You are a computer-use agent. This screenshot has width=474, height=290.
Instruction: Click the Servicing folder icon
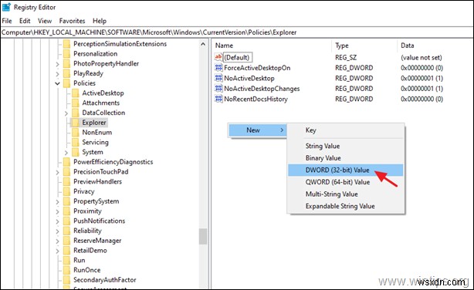(x=76, y=142)
